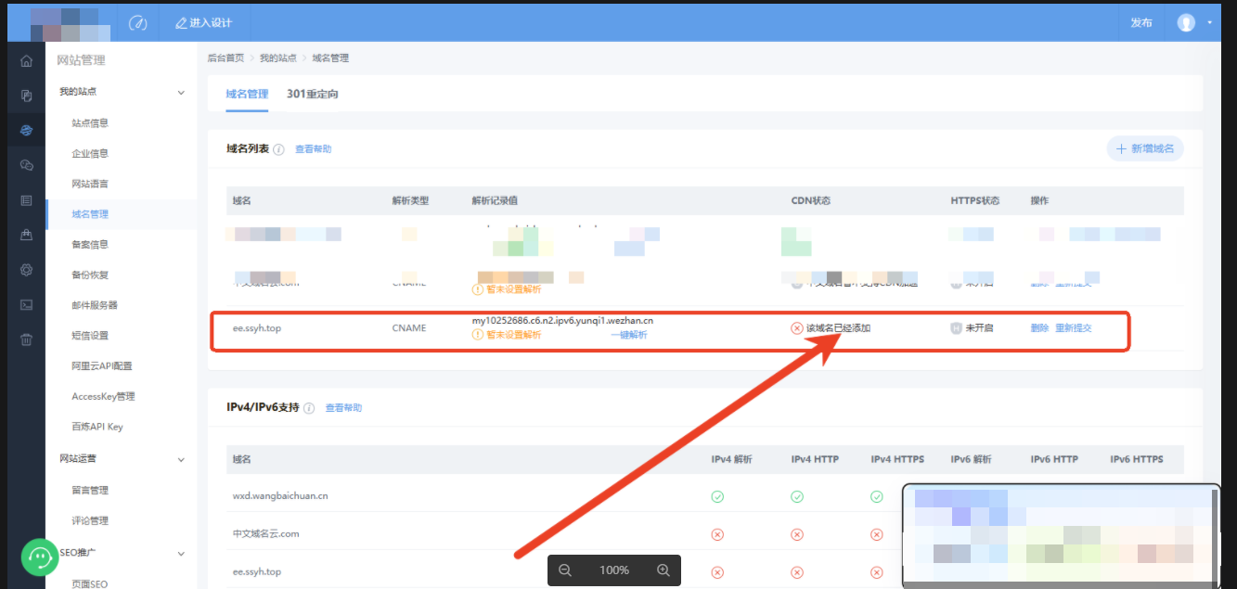Click the my10252686 CNAME record value

tap(562, 321)
